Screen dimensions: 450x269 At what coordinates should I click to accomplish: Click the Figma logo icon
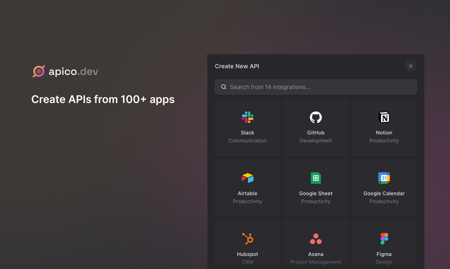[x=384, y=239]
